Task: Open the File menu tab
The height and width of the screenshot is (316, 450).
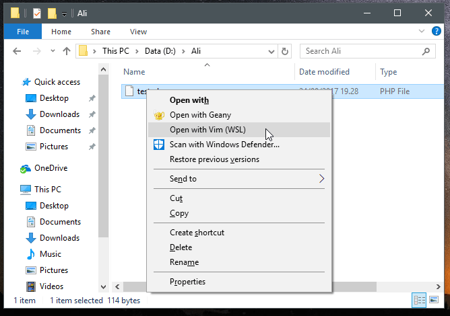Action: (x=23, y=32)
